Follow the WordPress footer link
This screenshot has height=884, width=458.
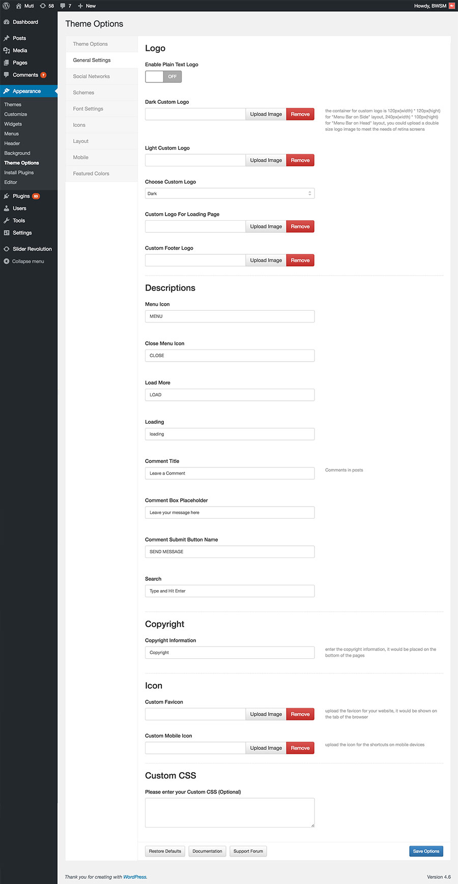(x=135, y=877)
